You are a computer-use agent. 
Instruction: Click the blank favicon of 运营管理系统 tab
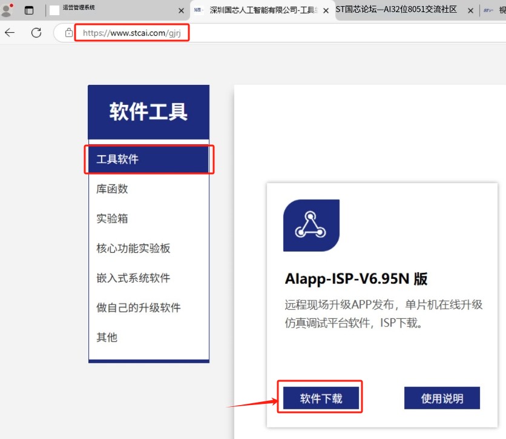[54, 10]
